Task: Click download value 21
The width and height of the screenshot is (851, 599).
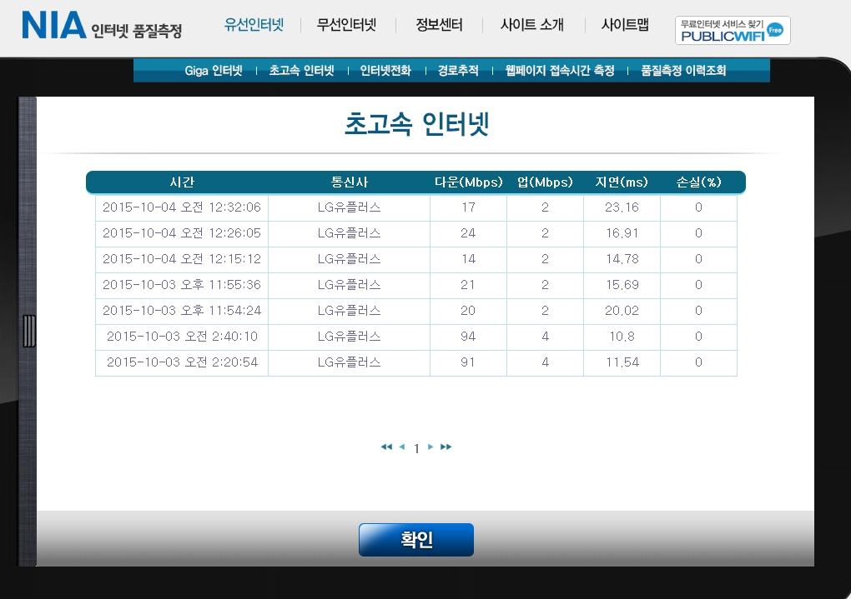Action: click(x=468, y=285)
